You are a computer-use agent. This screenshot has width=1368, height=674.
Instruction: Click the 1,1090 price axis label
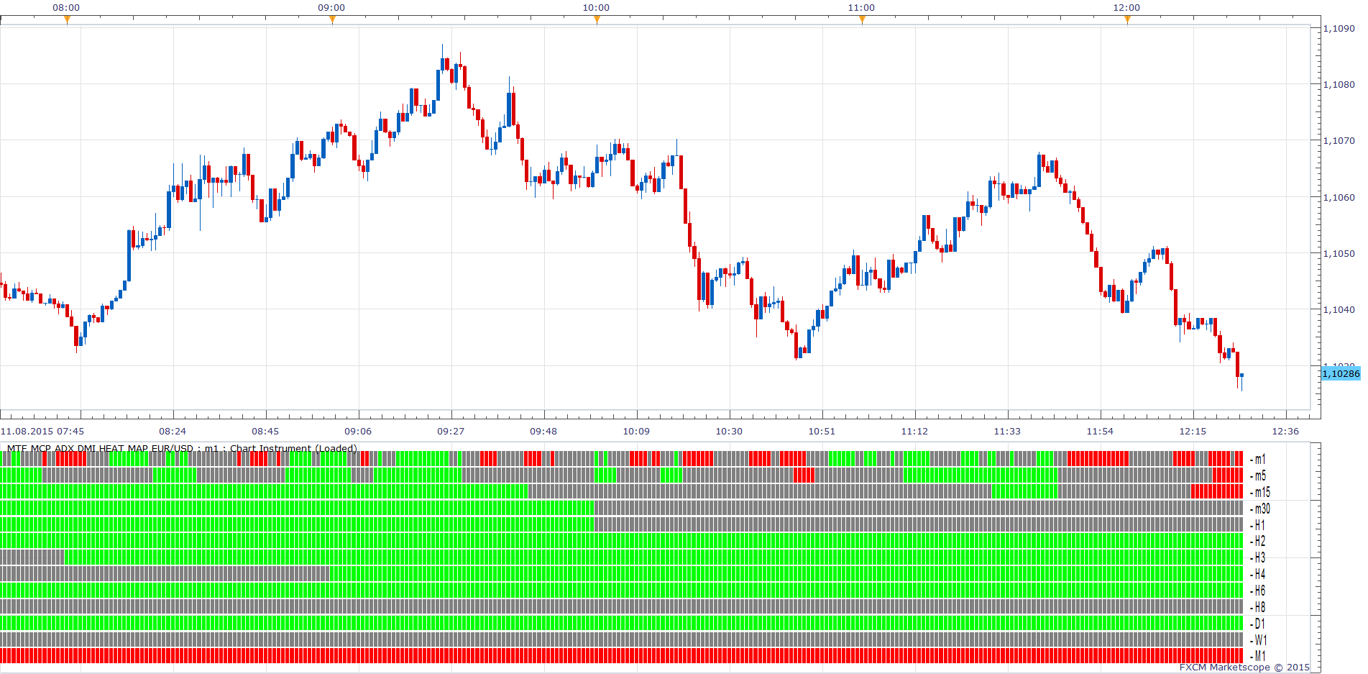tap(1339, 29)
